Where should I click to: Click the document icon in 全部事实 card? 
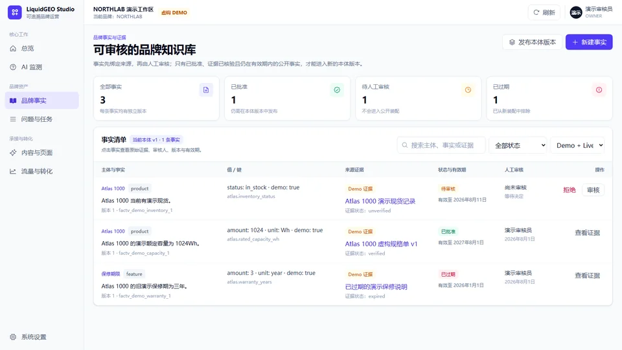tap(206, 90)
